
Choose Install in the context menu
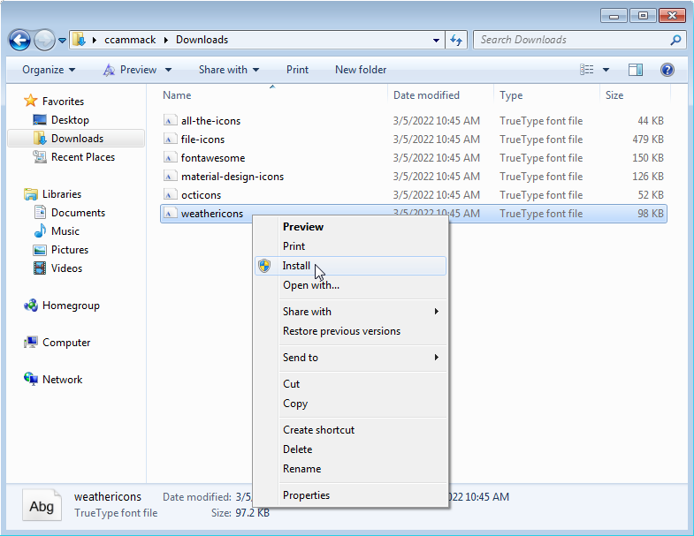[x=351, y=266]
